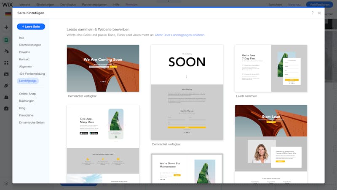Open the layers icon at sidebar bottom

click(6, 184)
